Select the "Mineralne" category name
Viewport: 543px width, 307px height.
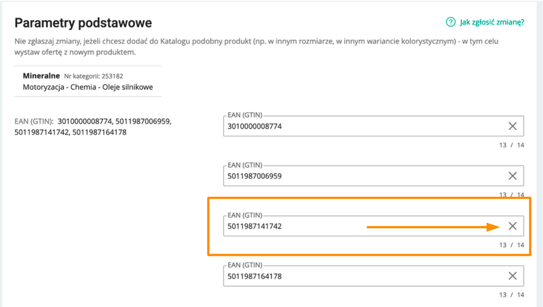[x=41, y=76]
